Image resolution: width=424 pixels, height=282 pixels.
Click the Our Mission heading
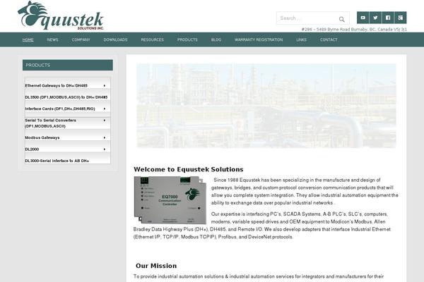[156, 266]
